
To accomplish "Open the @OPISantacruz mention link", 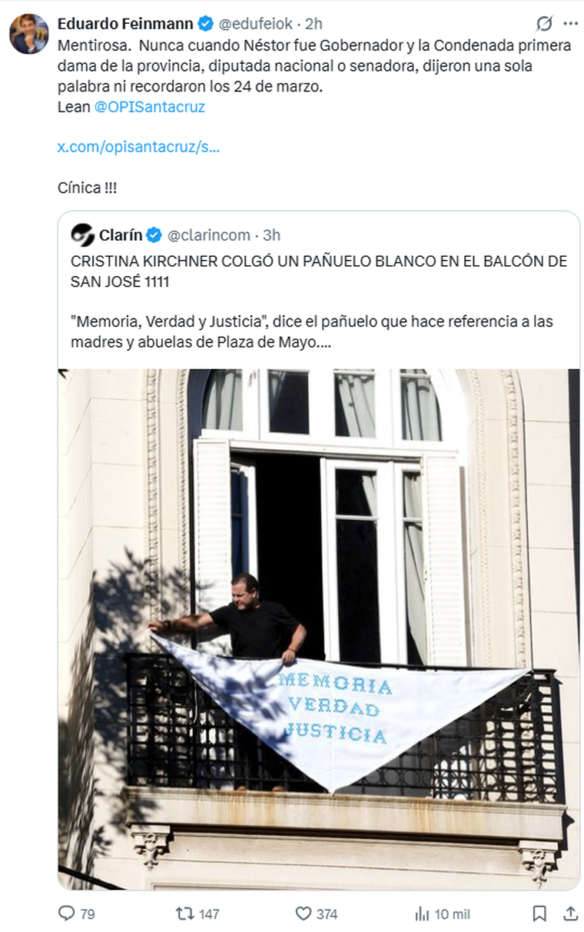I will (x=149, y=107).
